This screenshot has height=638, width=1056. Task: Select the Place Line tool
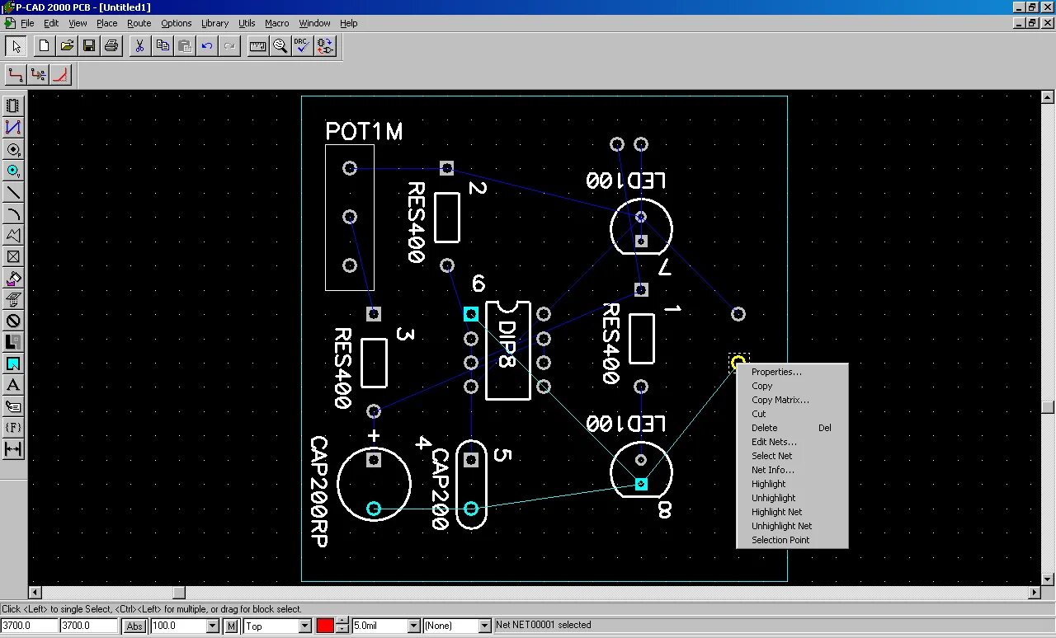[x=13, y=192]
